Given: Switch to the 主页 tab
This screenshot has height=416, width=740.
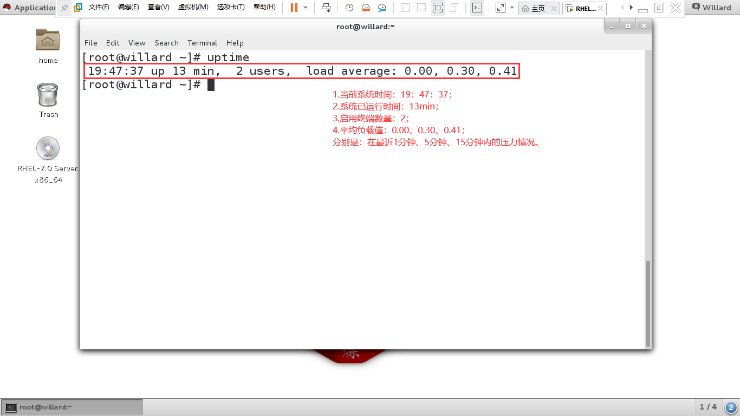Looking at the screenshot, I should click(x=538, y=8).
